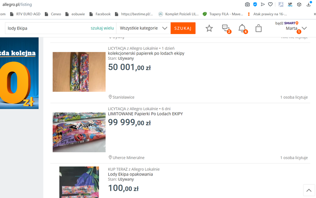Click the szukaj wielu link

[102, 28]
